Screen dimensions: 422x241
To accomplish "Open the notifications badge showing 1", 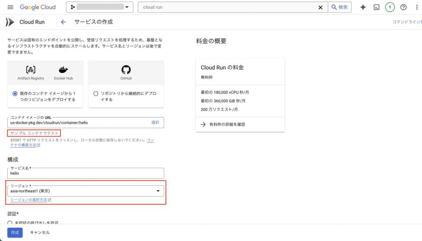I will click(x=390, y=7).
